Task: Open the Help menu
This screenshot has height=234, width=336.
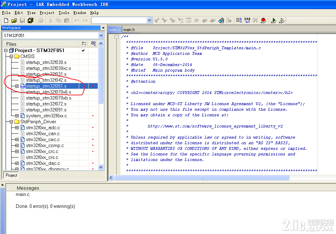Action: (x=94, y=13)
